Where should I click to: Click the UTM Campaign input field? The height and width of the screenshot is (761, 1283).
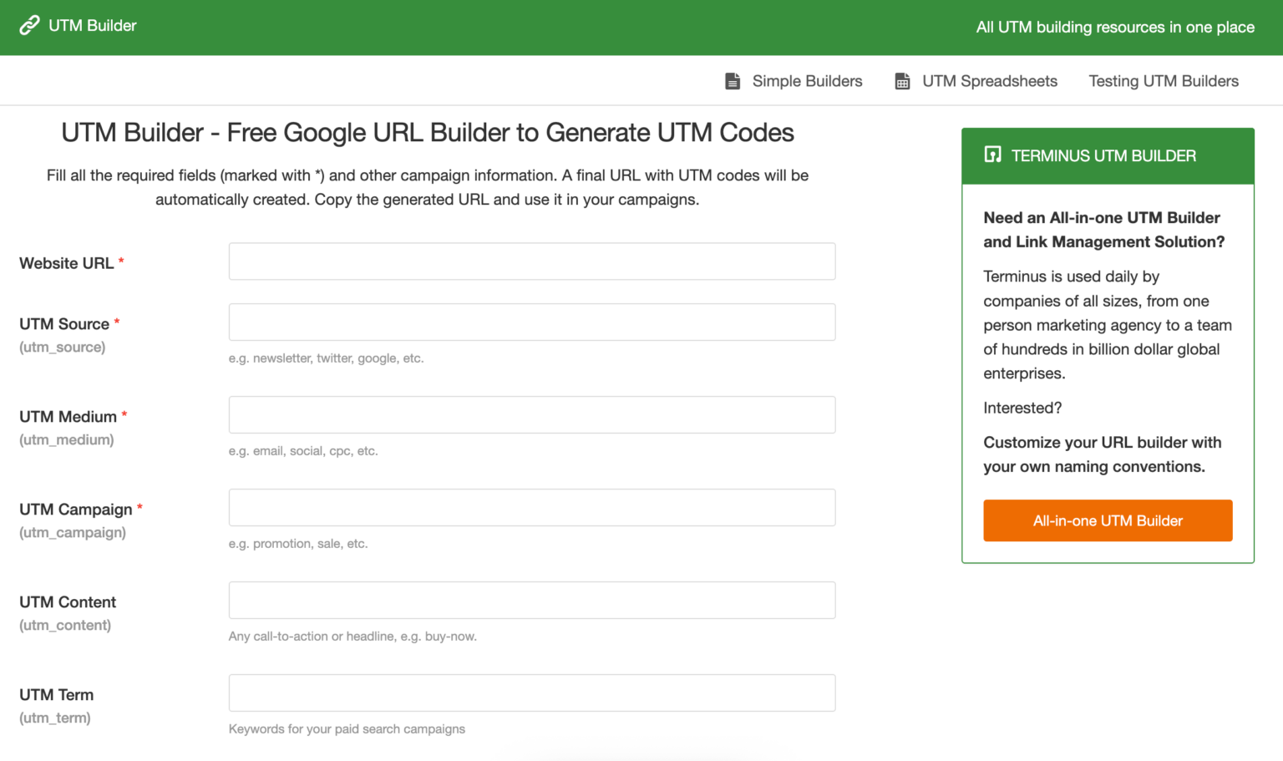(531, 508)
